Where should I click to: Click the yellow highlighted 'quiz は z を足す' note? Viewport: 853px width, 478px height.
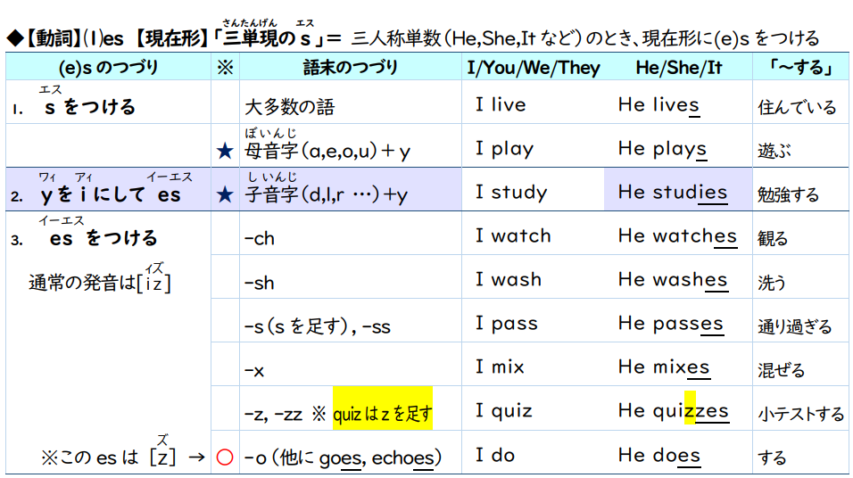pos(382,413)
